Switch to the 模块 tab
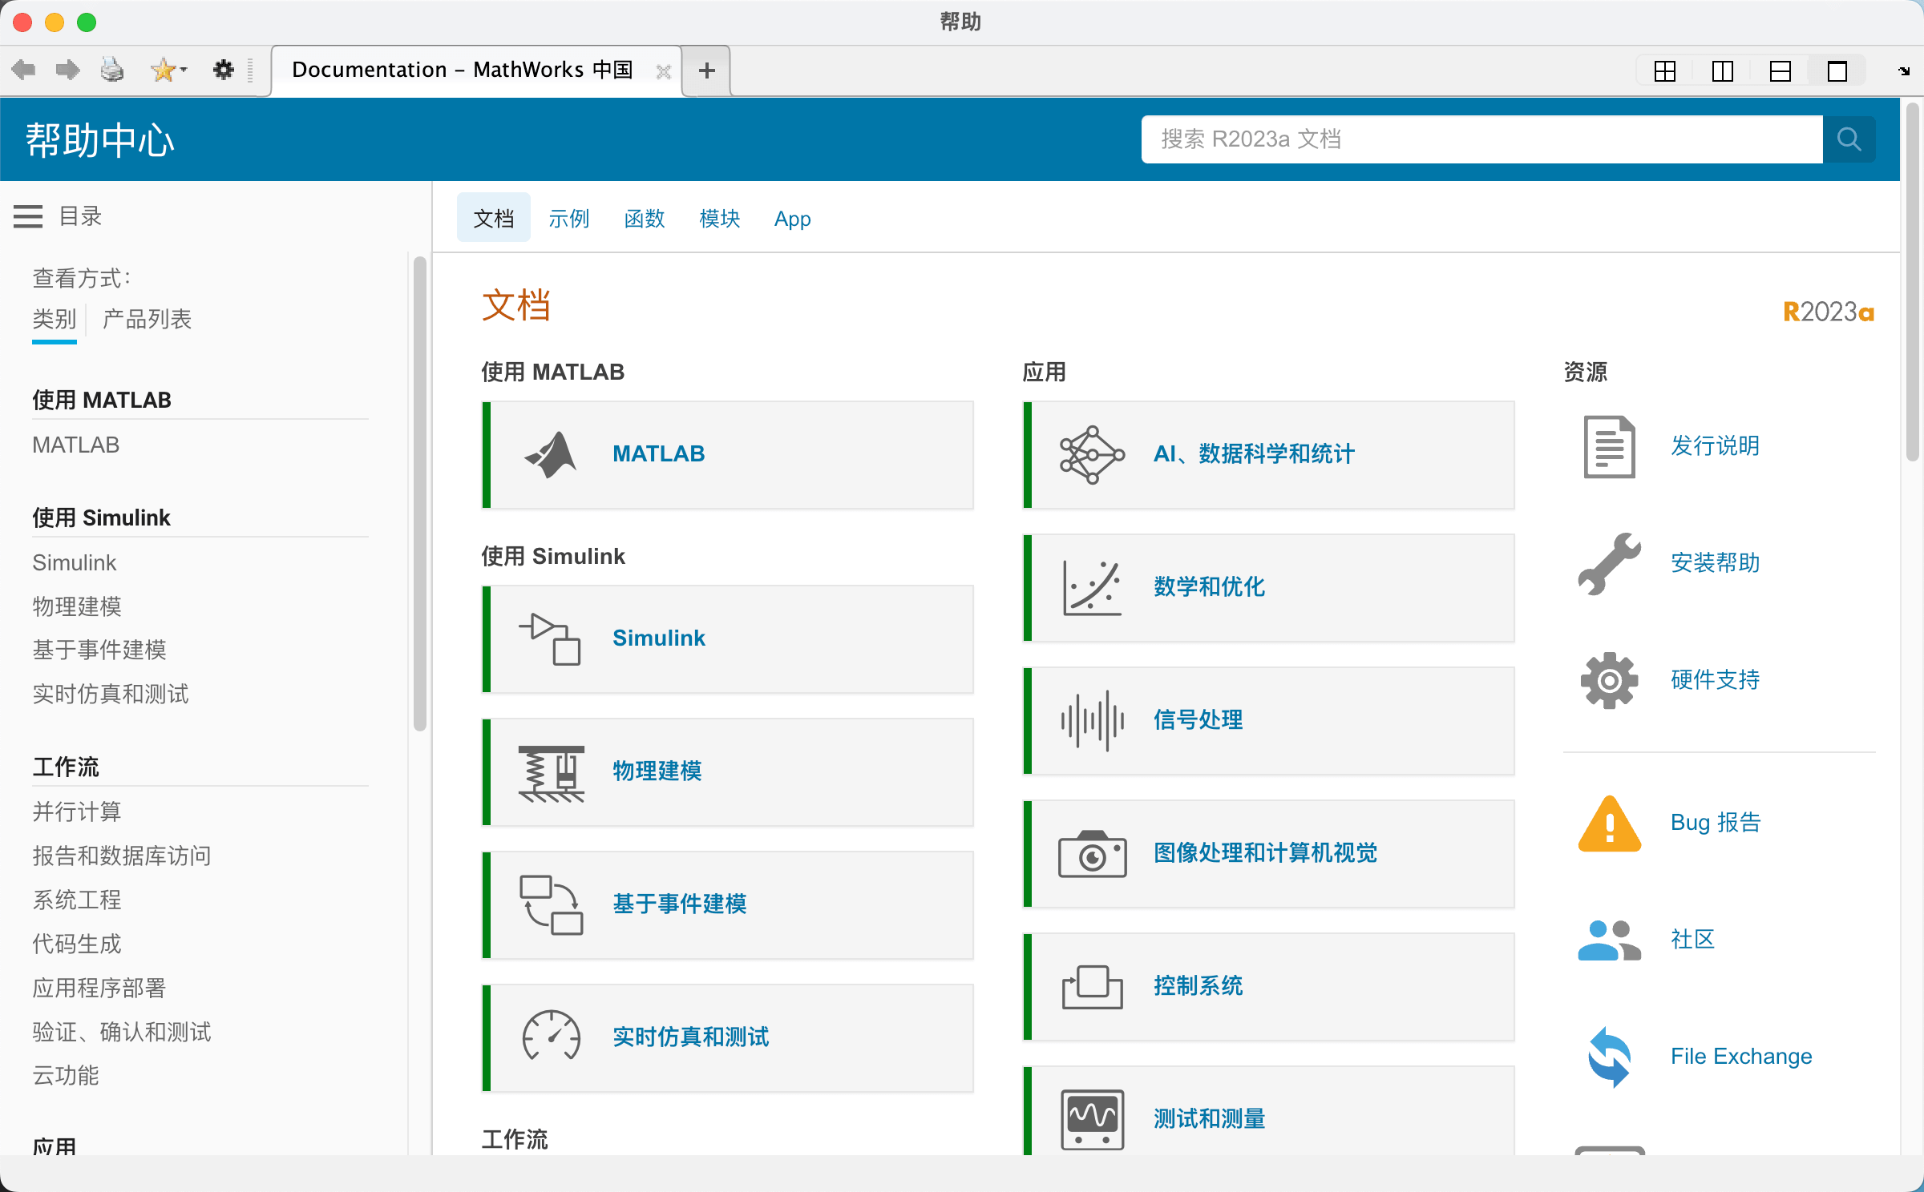 coord(720,218)
